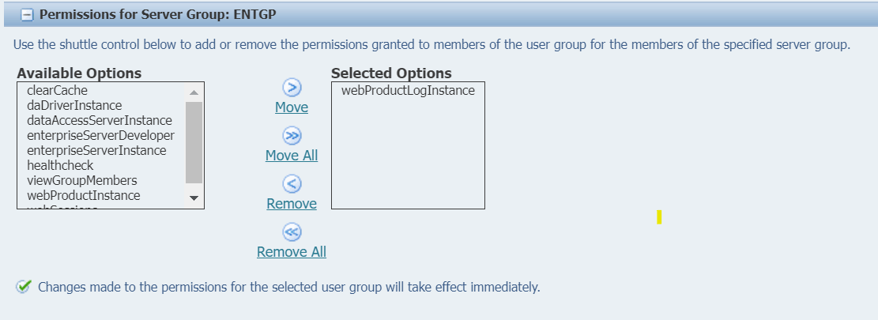878x320 pixels.
Task: Select webProductLogInstance in Selected Options
Action: [x=408, y=91]
